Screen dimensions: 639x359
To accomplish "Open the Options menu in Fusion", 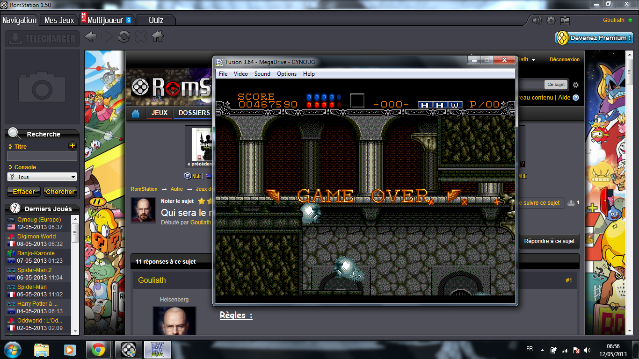I will [x=286, y=74].
